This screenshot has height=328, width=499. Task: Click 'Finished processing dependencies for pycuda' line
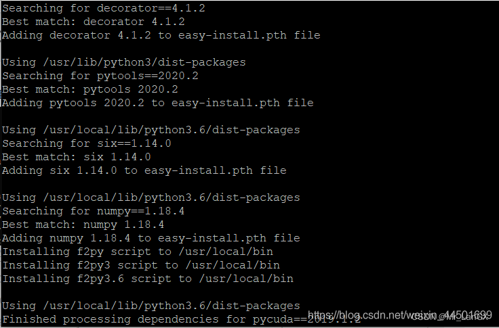(x=182, y=319)
